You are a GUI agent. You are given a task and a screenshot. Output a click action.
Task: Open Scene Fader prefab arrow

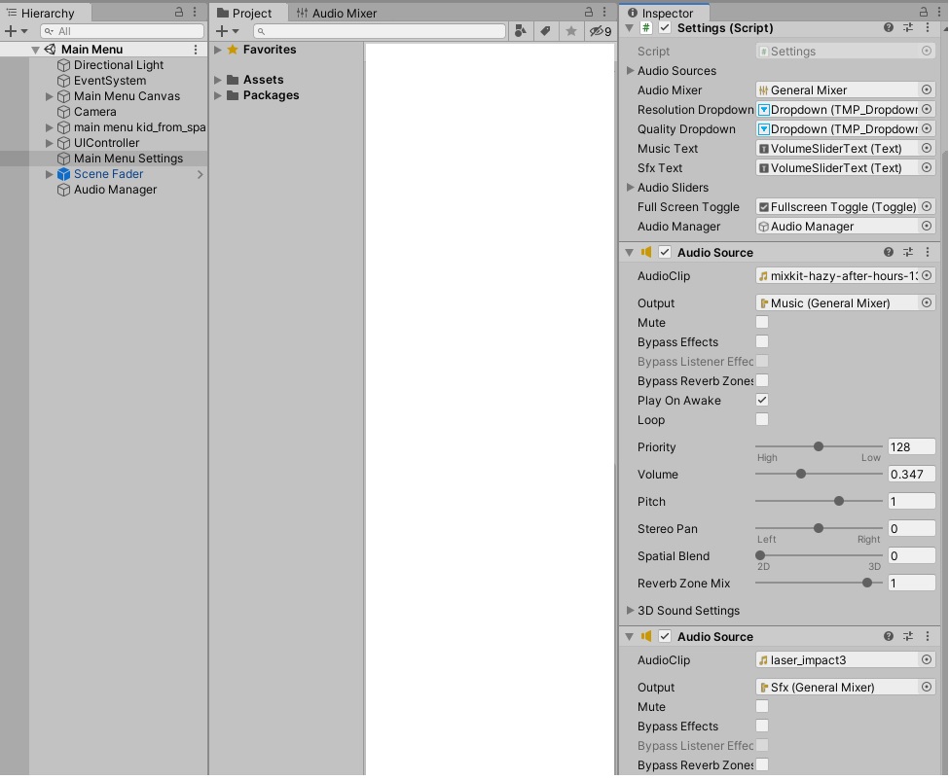click(200, 174)
